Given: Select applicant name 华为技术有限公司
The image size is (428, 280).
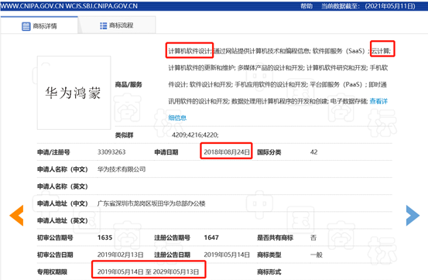Looking at the screenshot, I should click(x=122, y=169).
